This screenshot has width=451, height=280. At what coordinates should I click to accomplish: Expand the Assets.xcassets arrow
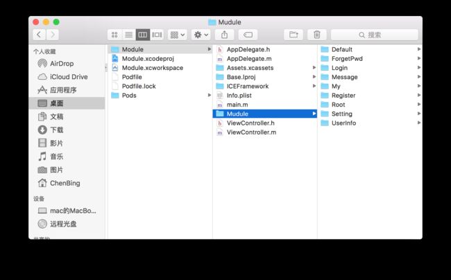[x=314, y=67]
